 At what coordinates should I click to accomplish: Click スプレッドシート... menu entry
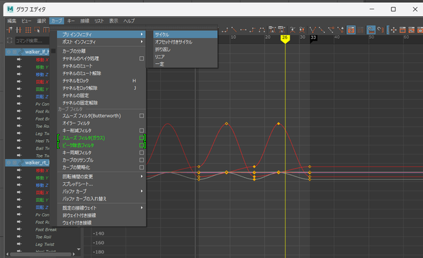click(x=102, y=184)
